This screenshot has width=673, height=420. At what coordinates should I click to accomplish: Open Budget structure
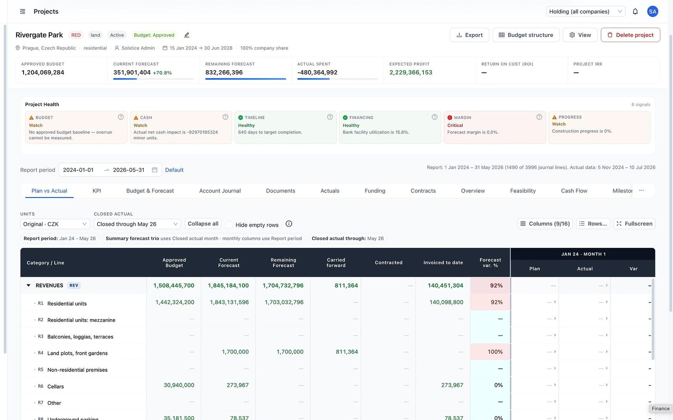point(526,35)
